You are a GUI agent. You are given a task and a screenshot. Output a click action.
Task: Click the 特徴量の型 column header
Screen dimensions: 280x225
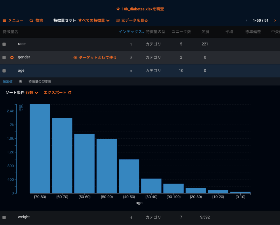point(155,32)
